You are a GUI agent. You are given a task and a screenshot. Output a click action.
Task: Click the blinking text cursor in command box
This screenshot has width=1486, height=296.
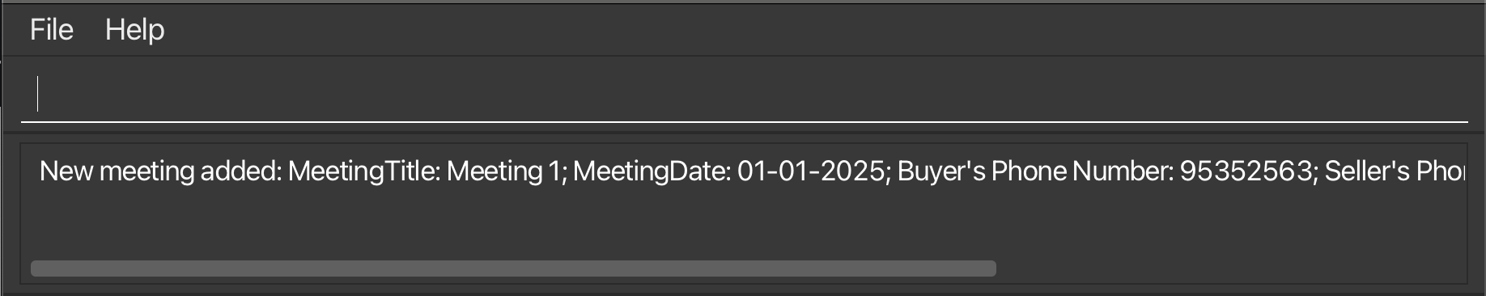pos(37,93)
